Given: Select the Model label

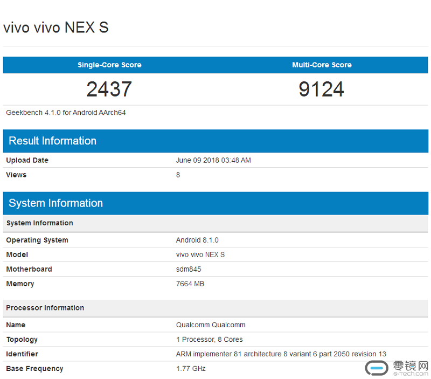Looking at the screenshot, I should [x=17, y=254].
